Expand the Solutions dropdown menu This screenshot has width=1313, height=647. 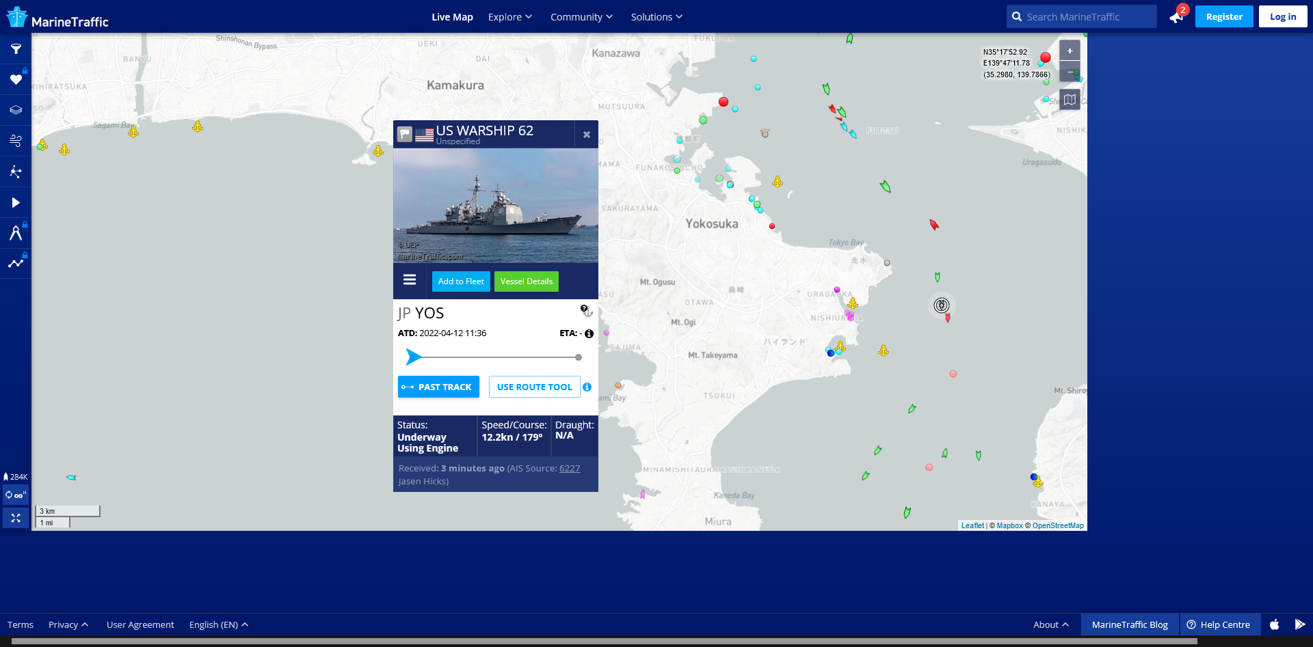(x=656, y=17)
